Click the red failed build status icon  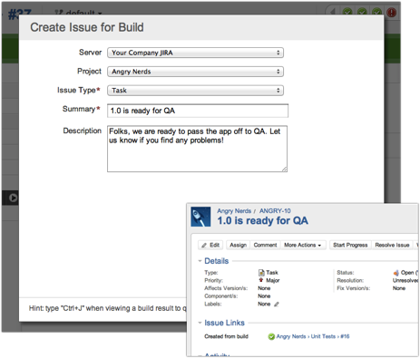[391, 13]
